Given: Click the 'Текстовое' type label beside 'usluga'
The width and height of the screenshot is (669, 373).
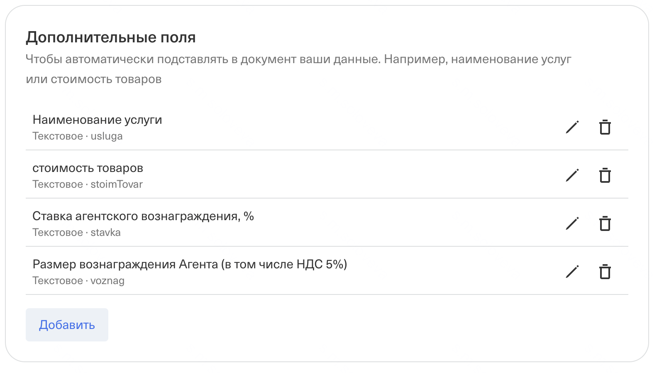Looking at the screenshot, I should 58,136.
